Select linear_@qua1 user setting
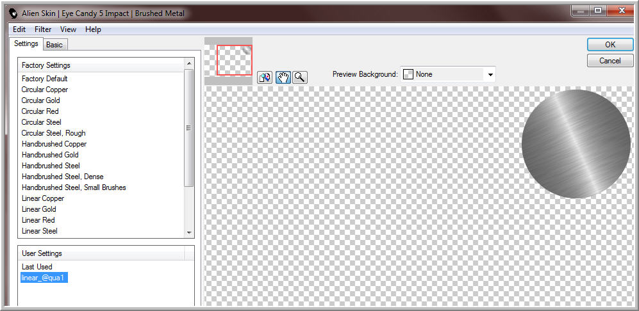This screenshot has height=311, width=639. click(x=44, y=278)
